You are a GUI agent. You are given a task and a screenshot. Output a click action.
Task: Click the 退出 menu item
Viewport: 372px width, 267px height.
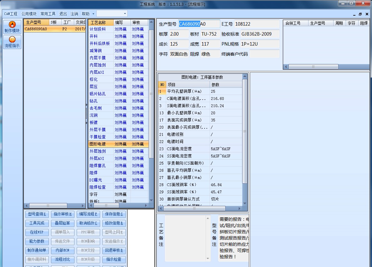(63, 14)
